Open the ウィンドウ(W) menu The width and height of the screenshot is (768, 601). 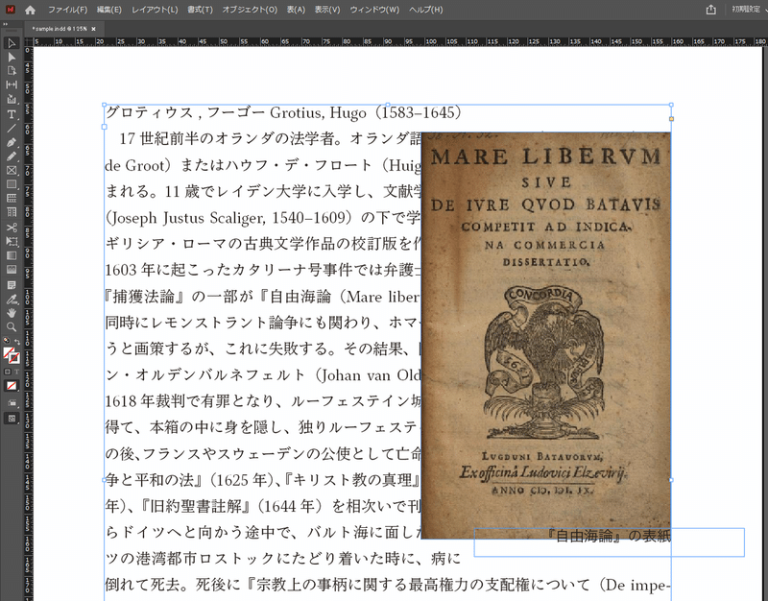pos(374,10)
